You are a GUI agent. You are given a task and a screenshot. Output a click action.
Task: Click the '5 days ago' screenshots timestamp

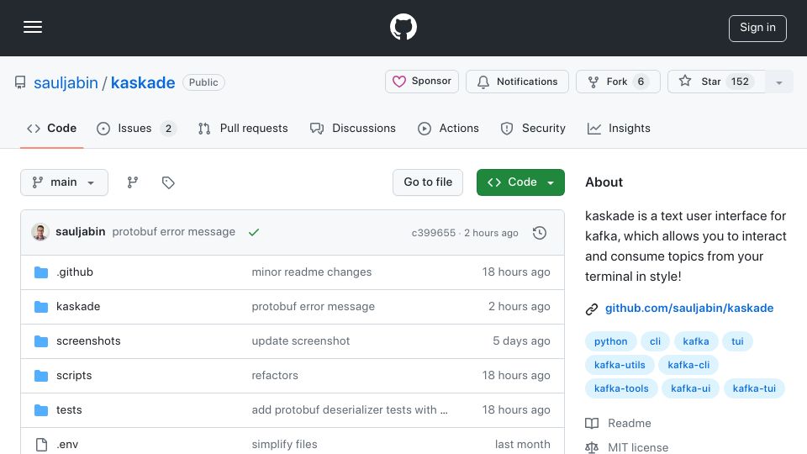[x=521, y=340]
